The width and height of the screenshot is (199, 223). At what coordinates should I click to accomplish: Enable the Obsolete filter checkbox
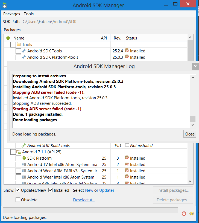point(17,200)
